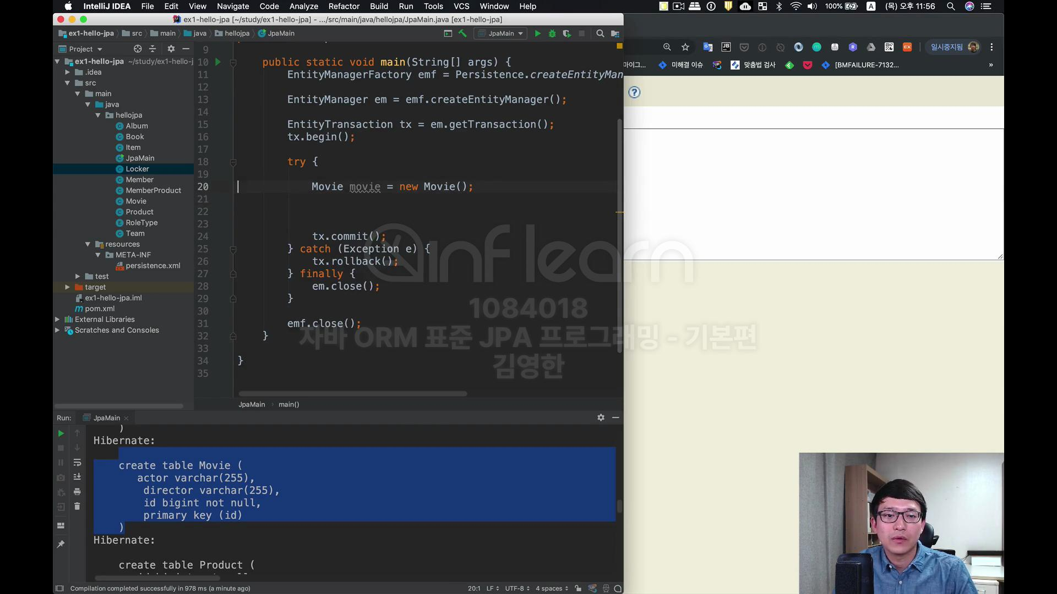Open persistence.xml from project tree
1057x594 pixels.
pos(152,266)
